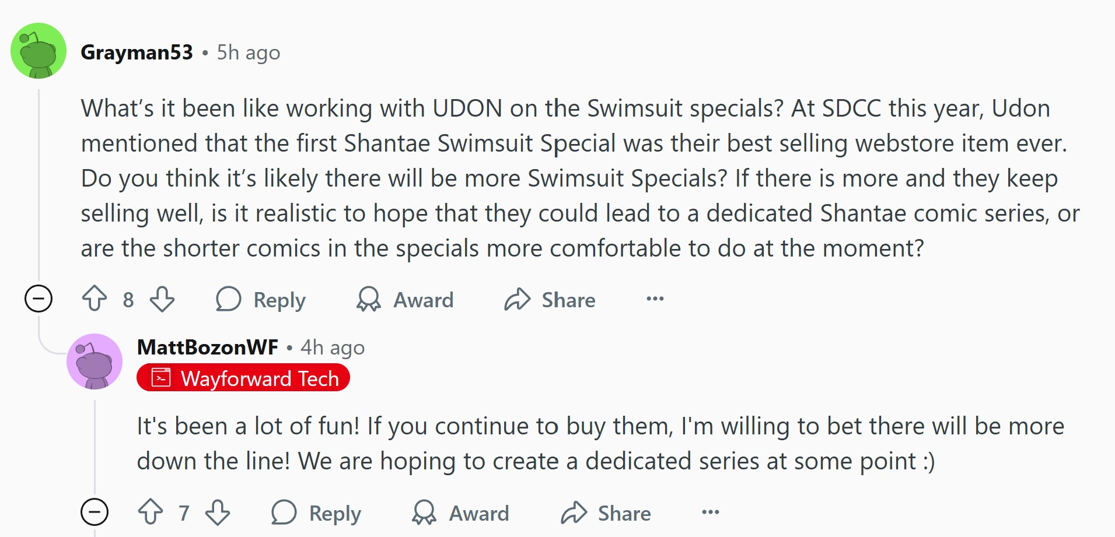Downvote MattBozonWF's reply
1115x537 pixels.
(x=218, y=513)
